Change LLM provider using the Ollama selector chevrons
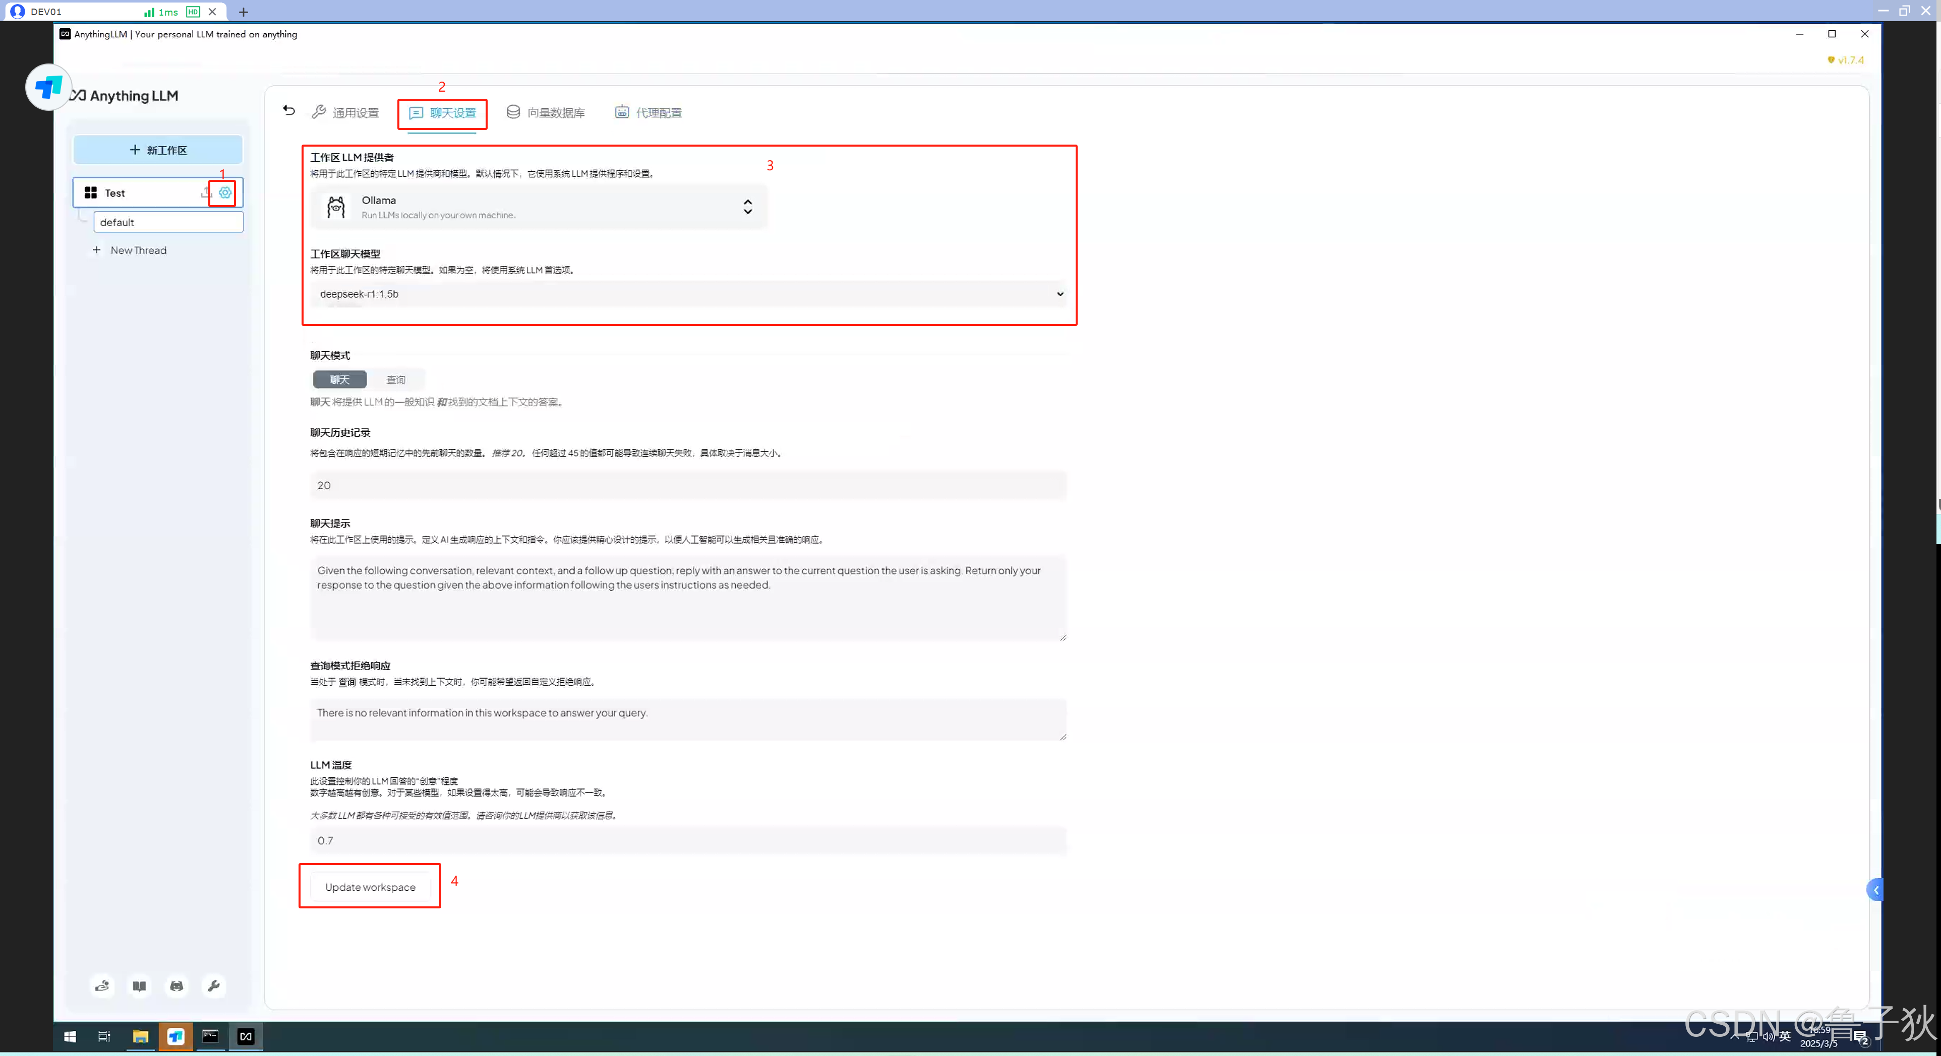The image size is (1941, 1056). tap(747, 206)
